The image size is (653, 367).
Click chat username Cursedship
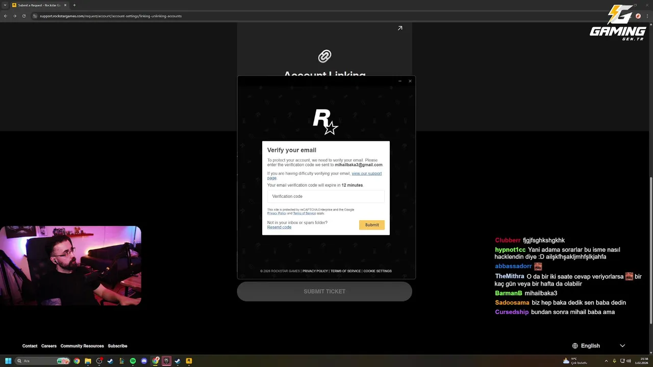[512, 312]
